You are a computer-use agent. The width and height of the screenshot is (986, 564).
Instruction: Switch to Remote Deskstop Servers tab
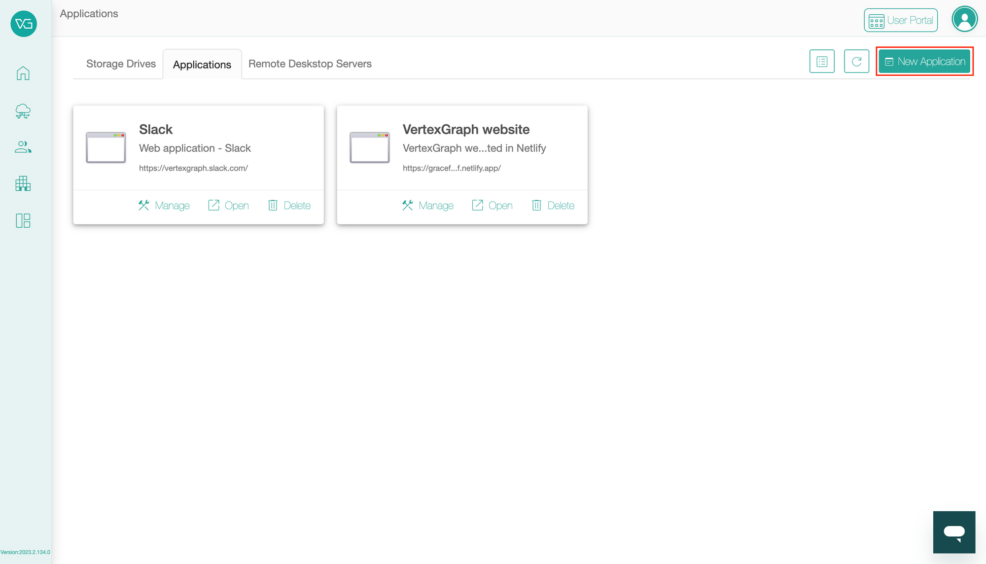[x=310, y=64]
